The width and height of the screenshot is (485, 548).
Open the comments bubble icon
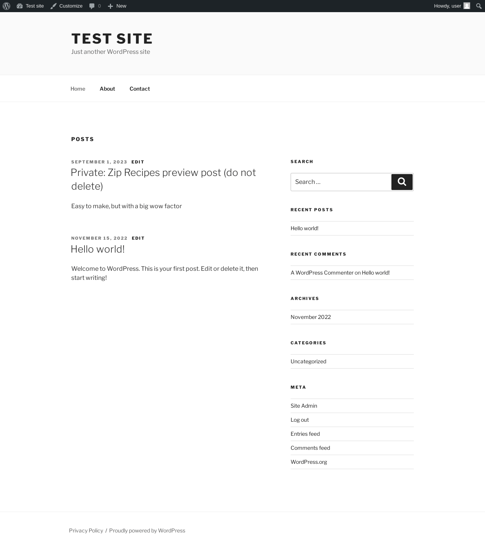(92, 6)
